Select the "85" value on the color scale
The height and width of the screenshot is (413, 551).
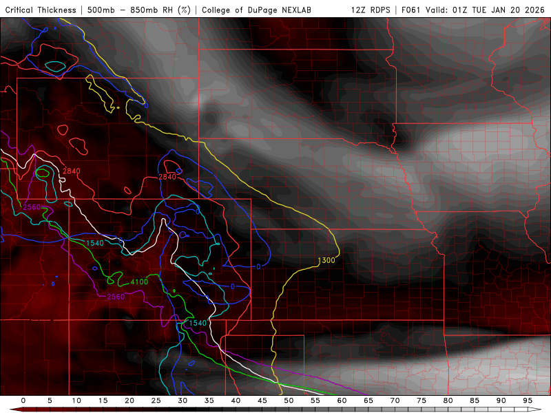[x=475, y=401]
